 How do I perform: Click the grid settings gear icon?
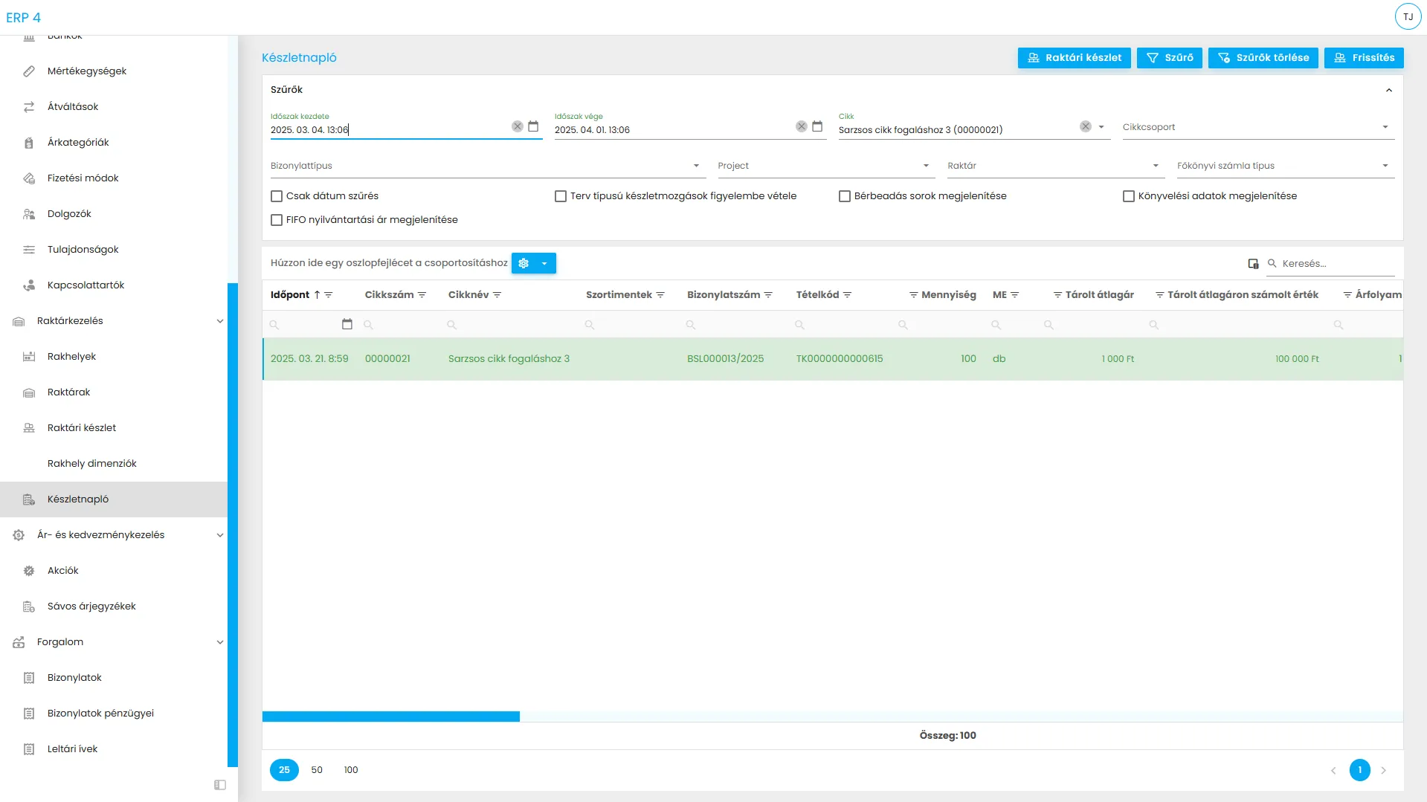[524, 264]
